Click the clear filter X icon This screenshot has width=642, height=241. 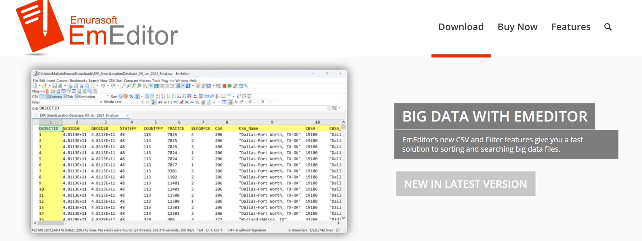coord(147,102)
